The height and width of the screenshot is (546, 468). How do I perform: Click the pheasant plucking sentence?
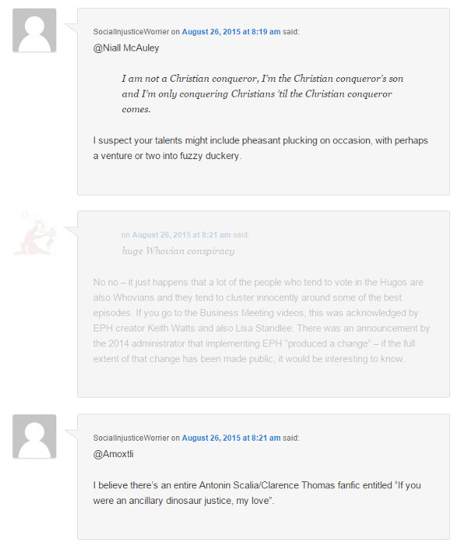[x=261, y=148]
